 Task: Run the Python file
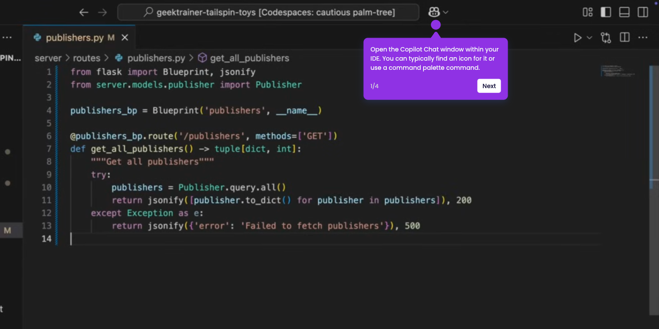pos(578,38)
